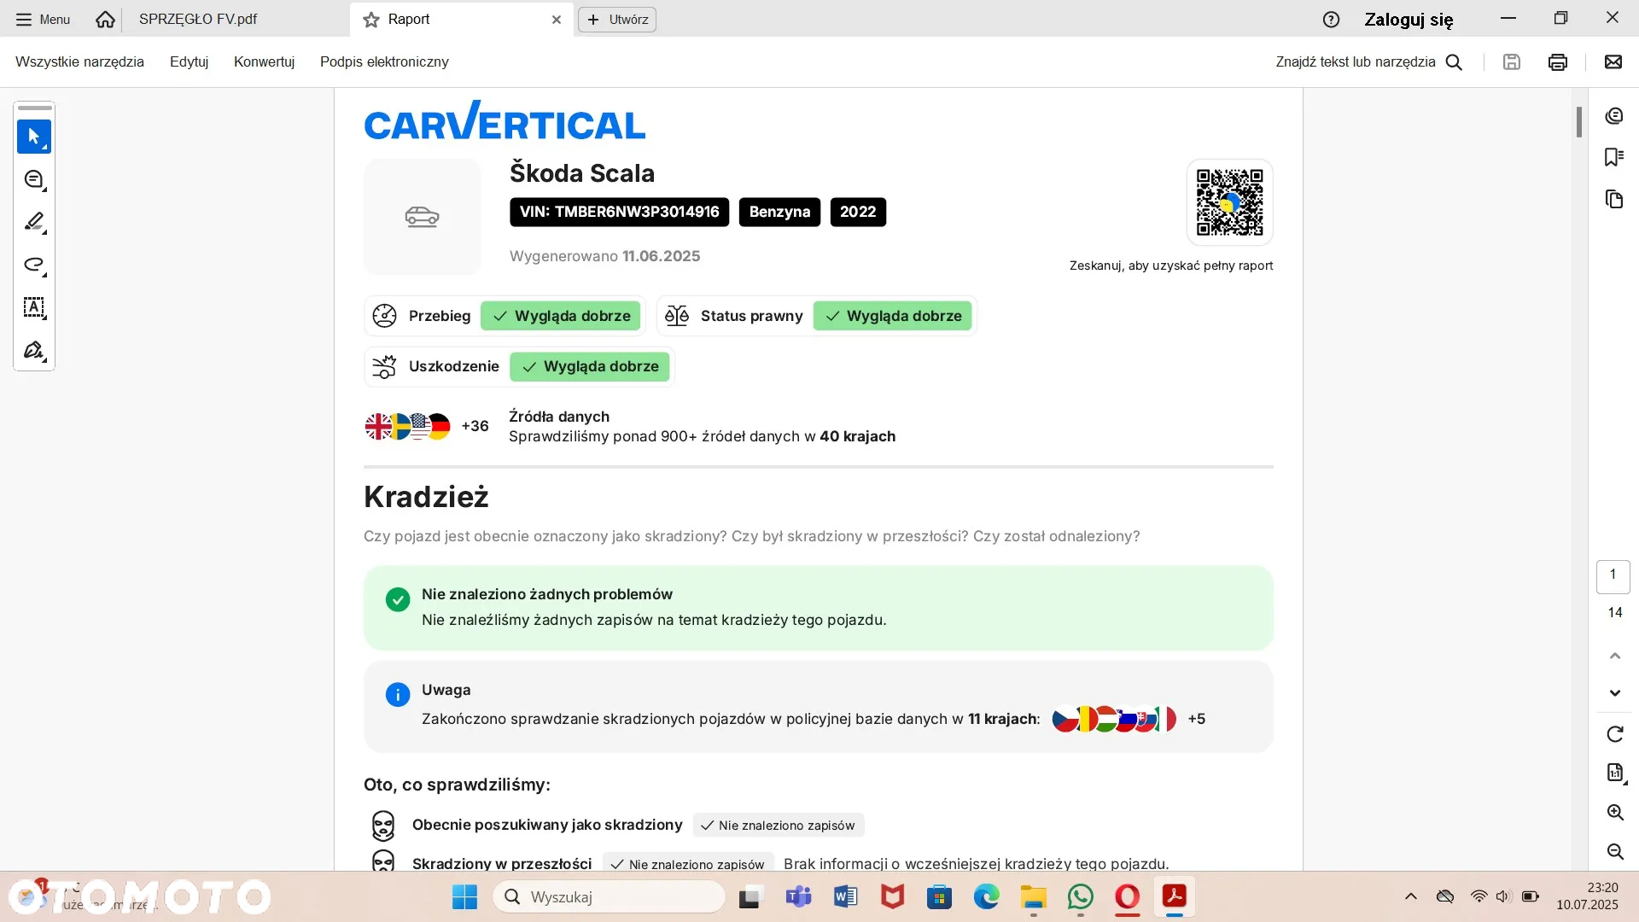Open Microsoft Teams from taskbar
Screen dimensions: 1639x922
(798, 896)
